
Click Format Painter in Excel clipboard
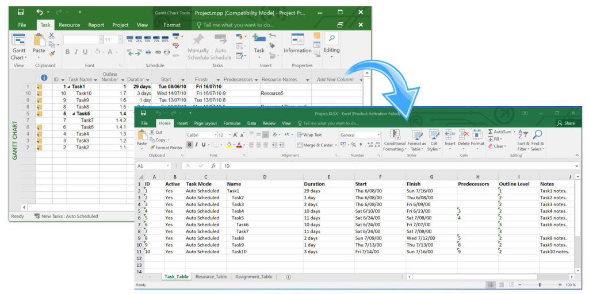point(167,148)
